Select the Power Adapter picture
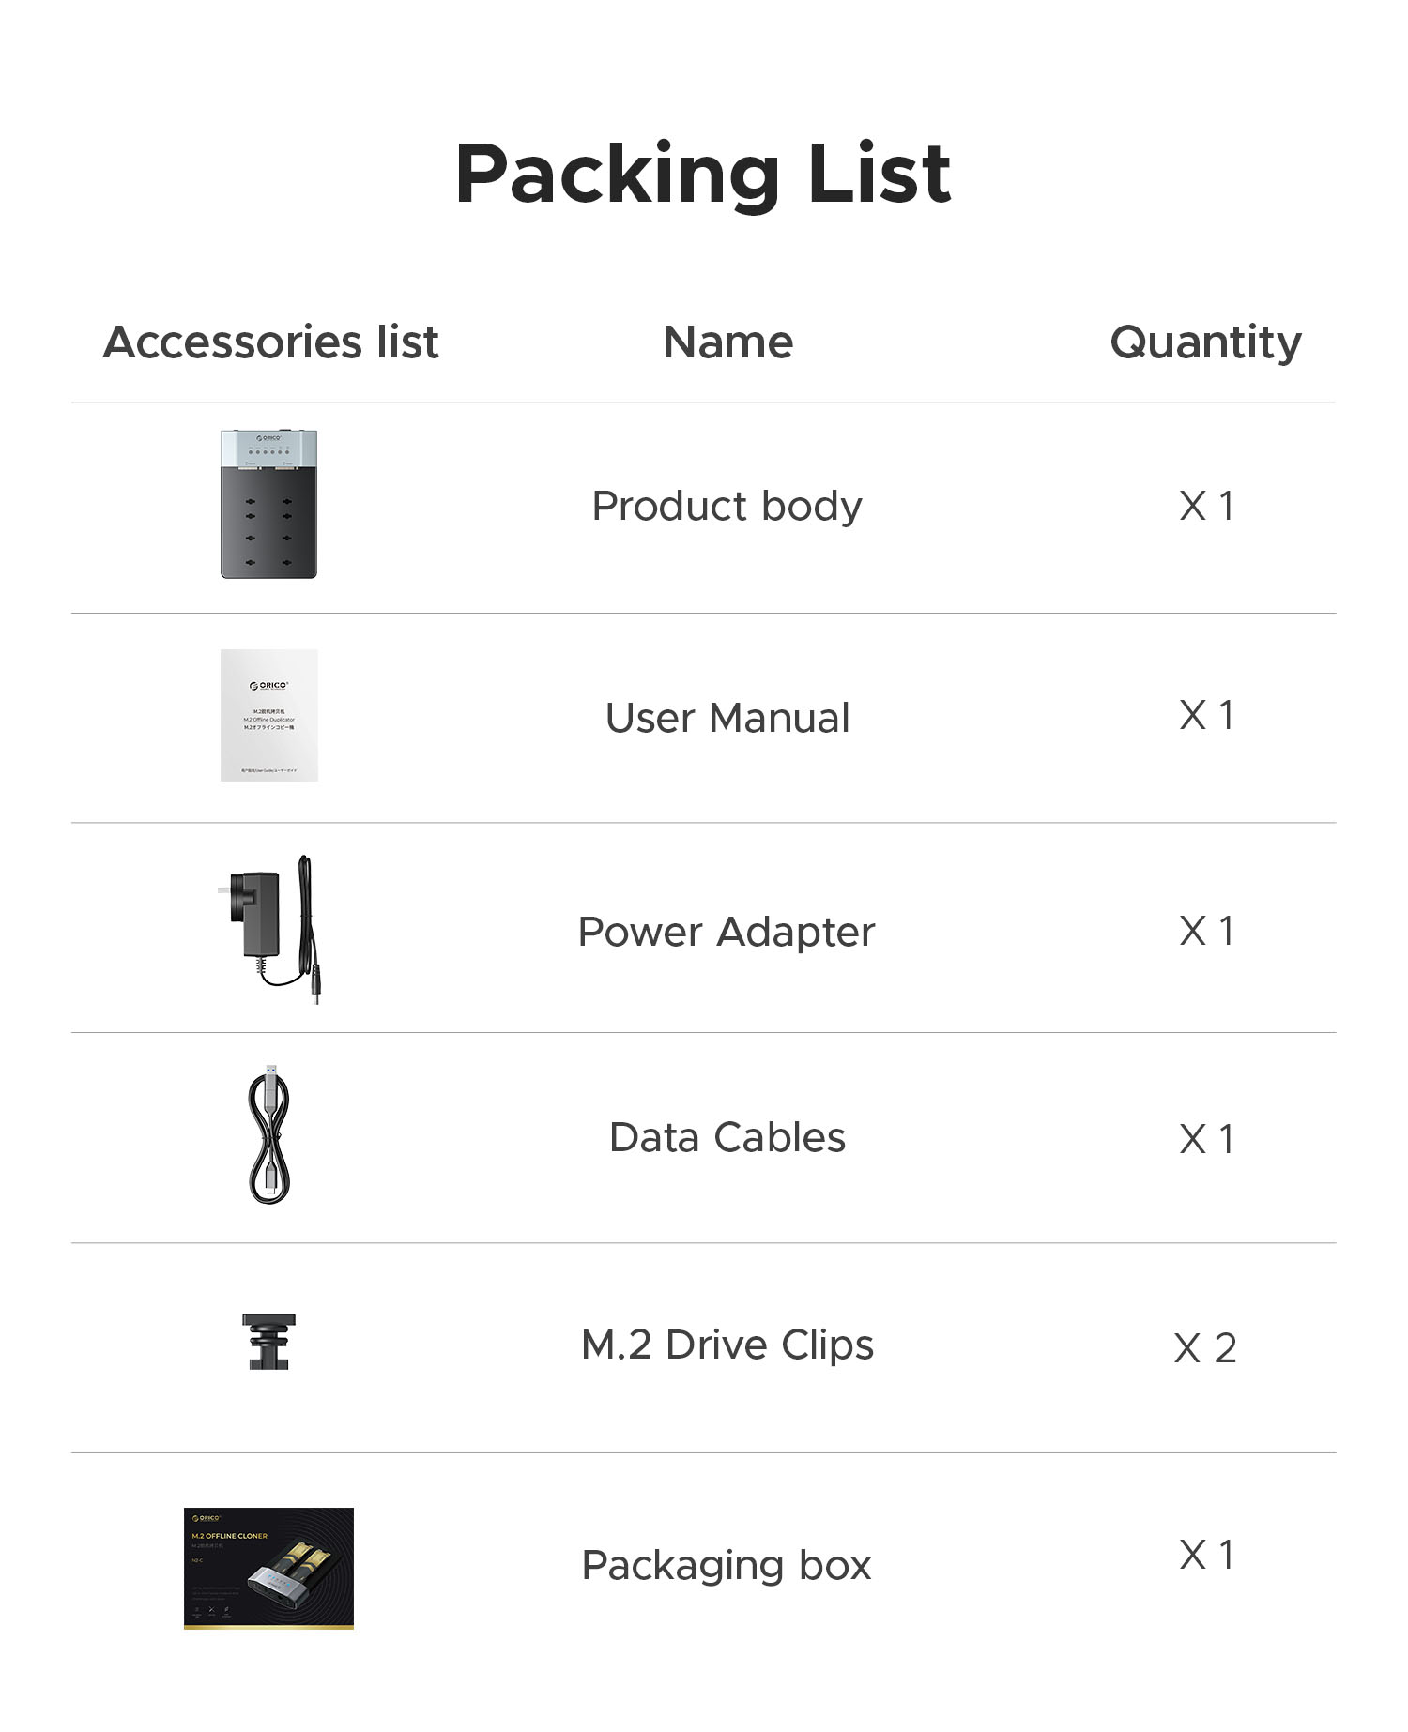This screenshot has width=1408, height=1732. pos(275,929)
